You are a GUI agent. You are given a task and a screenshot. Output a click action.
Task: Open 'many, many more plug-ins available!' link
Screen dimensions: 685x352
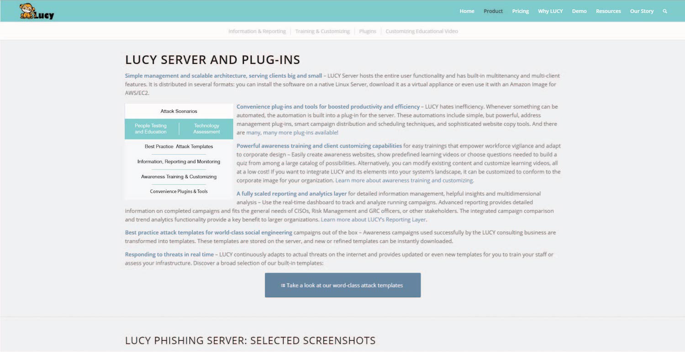(292, 133)
